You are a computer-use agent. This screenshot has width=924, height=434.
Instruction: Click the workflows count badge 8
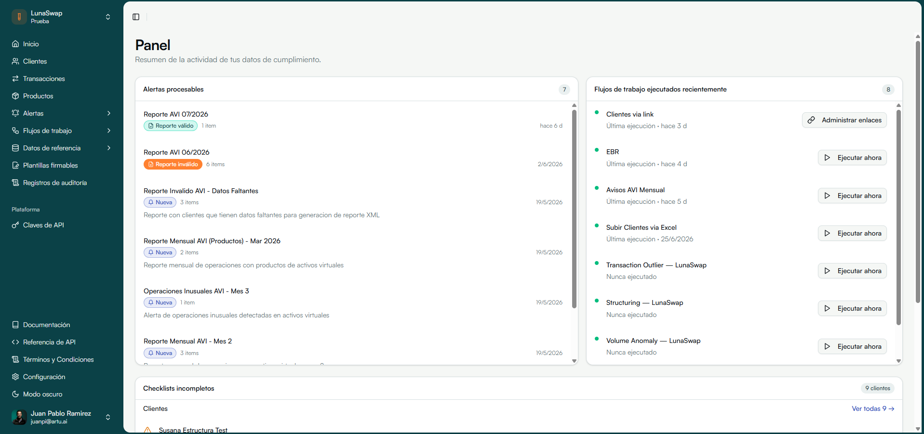[x=888, y=90]
